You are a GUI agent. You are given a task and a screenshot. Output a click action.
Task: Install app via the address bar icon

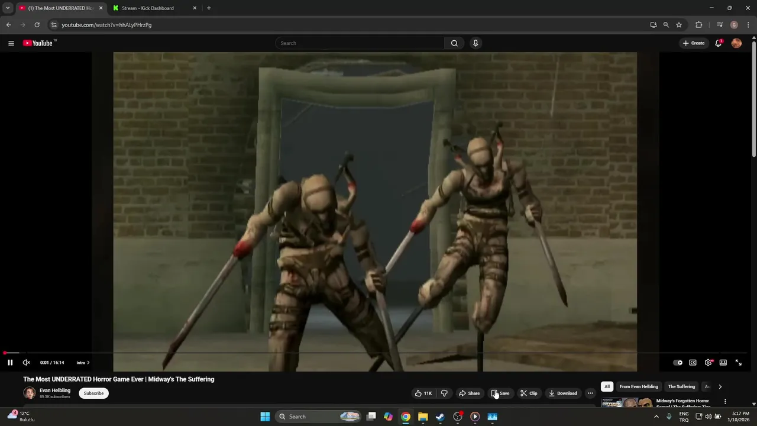point(654,25)
